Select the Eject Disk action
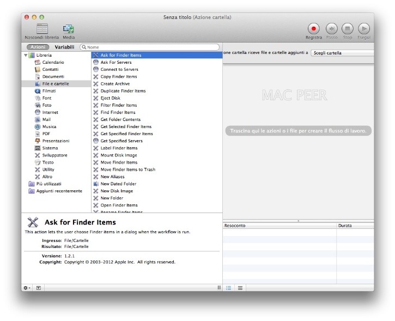This screenshot has height=321, width=395. pos(157,98)
